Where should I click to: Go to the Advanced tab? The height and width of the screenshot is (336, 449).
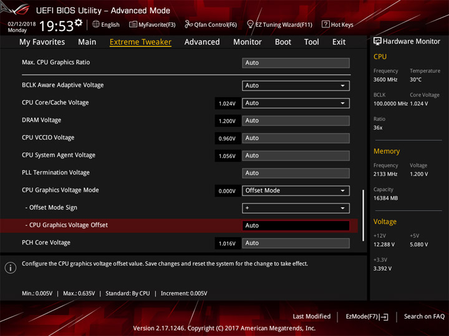pyautogui.click(x=202, y=42)
